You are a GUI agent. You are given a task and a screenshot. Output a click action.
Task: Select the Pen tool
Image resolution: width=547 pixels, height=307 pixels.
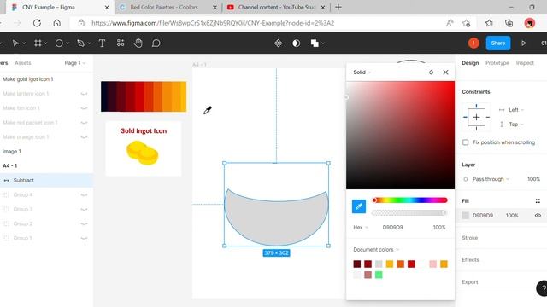(x=80, y=43)
